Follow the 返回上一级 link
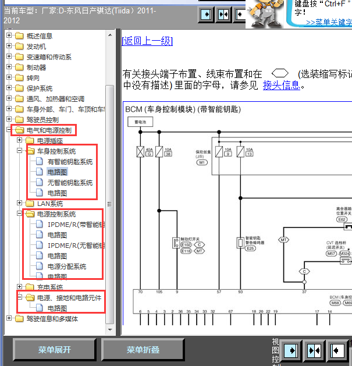Viewport: 352px width, 366px height. click(147, 41)
